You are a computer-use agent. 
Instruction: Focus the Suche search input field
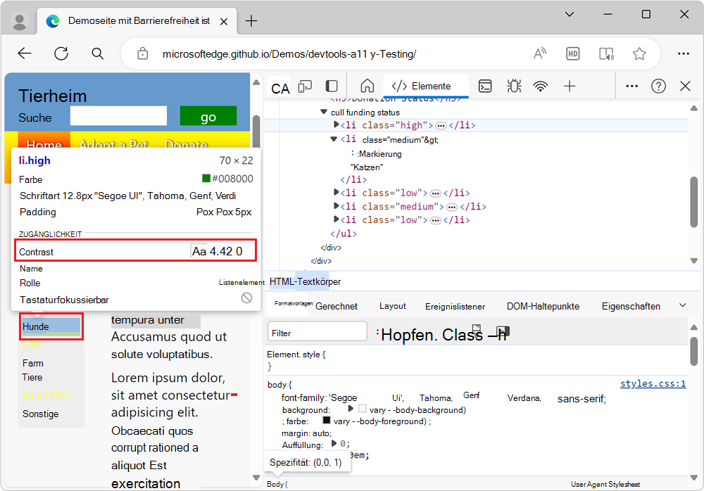coord(118,116)
